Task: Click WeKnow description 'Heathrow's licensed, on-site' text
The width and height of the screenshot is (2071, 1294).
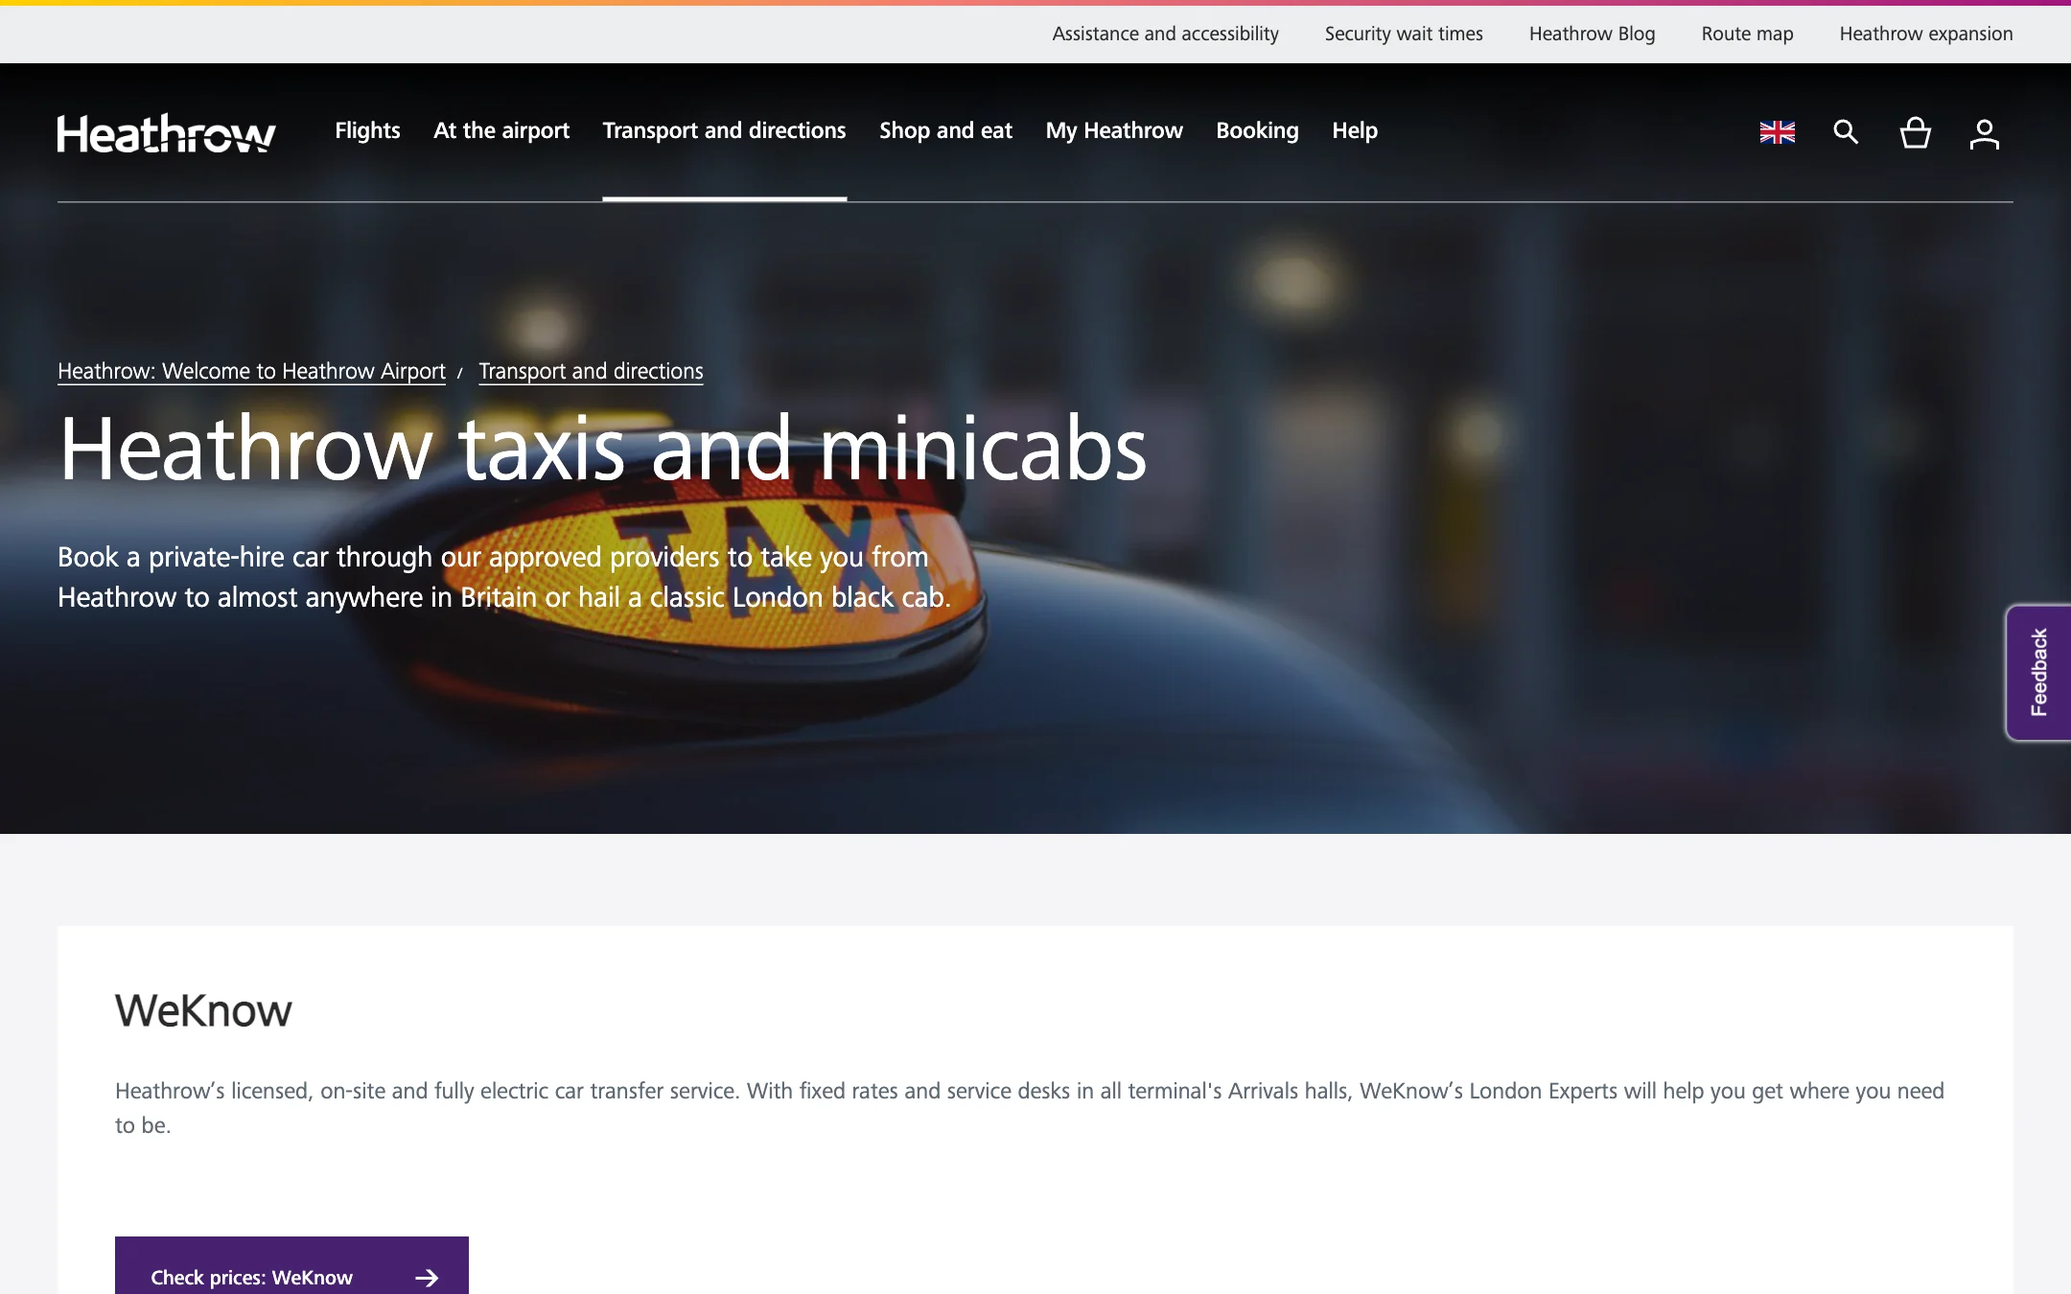Action: click(x=1030, y=1108)
